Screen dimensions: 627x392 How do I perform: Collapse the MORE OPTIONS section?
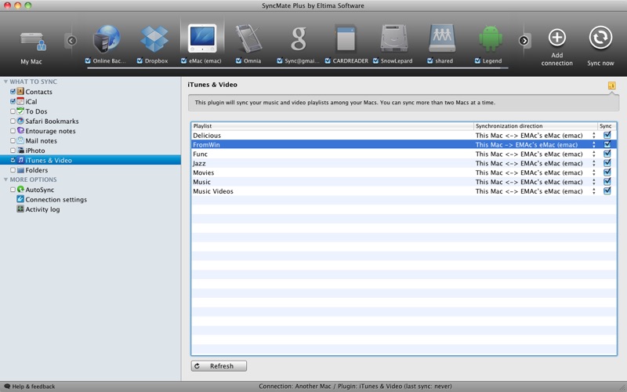5,180
